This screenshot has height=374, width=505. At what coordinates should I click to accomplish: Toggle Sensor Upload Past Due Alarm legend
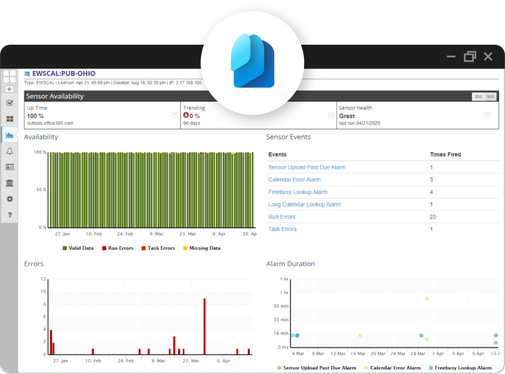[317, 368]
